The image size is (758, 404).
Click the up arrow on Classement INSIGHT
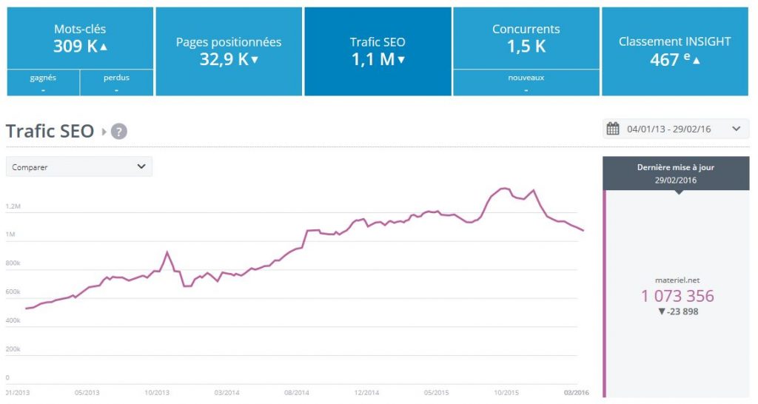[x=696, y=61]
